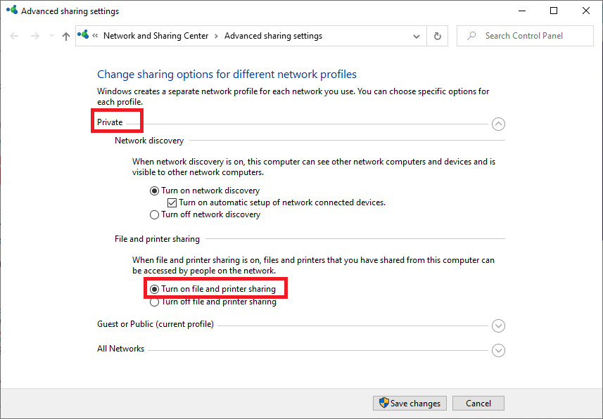Click the breadcrumb overflow chevrons

tap(96, 36)
